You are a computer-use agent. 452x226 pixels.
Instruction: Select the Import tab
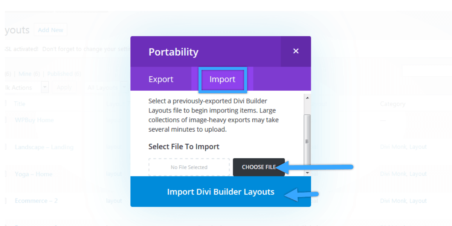[x=222, y=79]
